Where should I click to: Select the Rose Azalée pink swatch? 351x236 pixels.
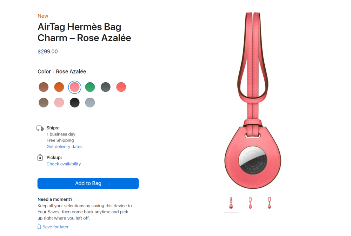click(x=74, y=87)
